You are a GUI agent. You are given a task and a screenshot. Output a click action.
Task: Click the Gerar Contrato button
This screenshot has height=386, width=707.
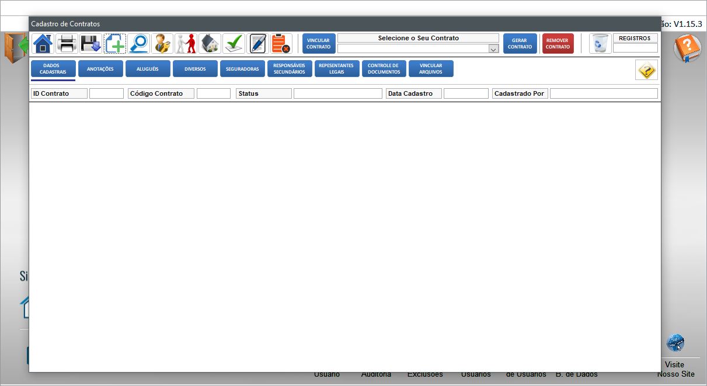pyautogui.click(x=520, y=44)
